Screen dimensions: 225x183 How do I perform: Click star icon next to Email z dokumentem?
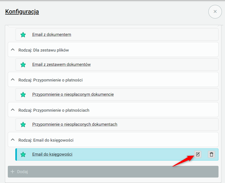click(23, 35)
